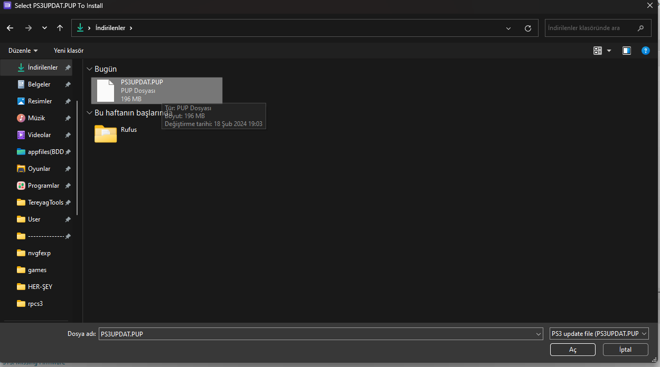Screen dimensions: 660x367
Task: Click pin icon next to User
Action: (x=68, y=219)
